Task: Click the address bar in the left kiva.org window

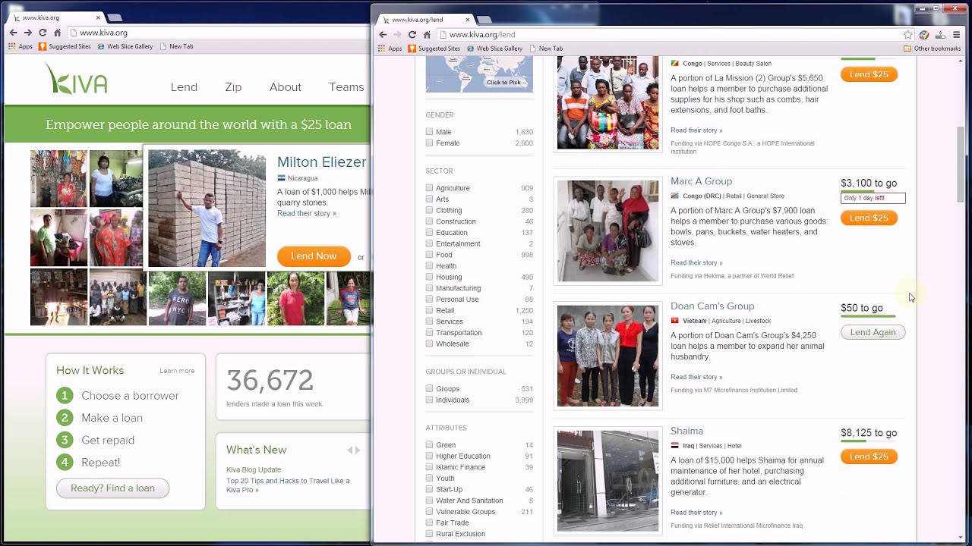Action: click(x=220, y=33)
